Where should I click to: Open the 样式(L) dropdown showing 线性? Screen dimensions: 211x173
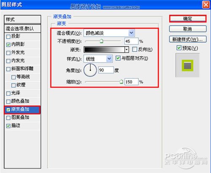pyautogui.click(x=98, y=59)
